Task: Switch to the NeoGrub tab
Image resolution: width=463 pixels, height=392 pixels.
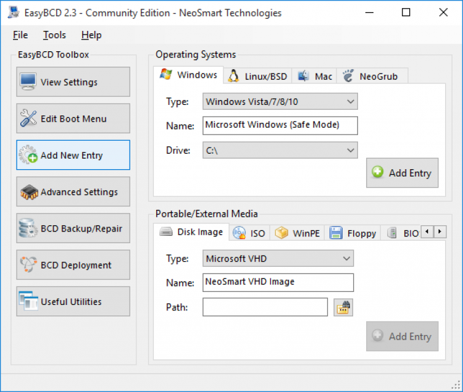Action: [373, 77]
